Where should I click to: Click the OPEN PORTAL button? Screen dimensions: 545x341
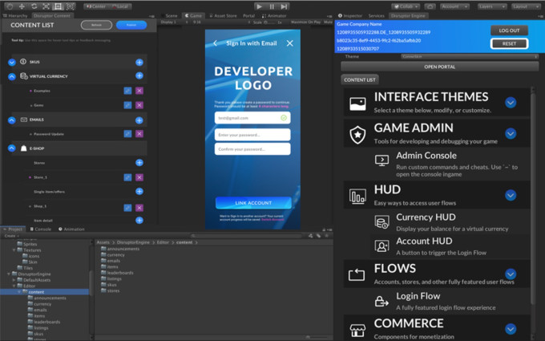438,67
